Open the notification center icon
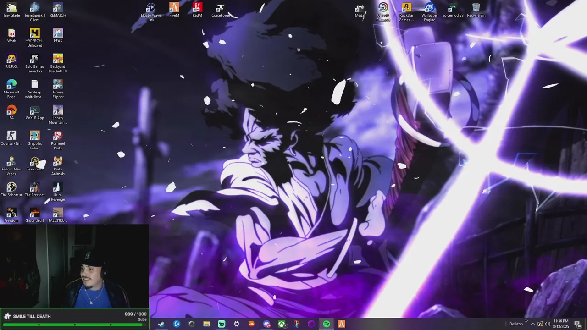587x330 pixels. pyautogui.click(x=577, y=324)
